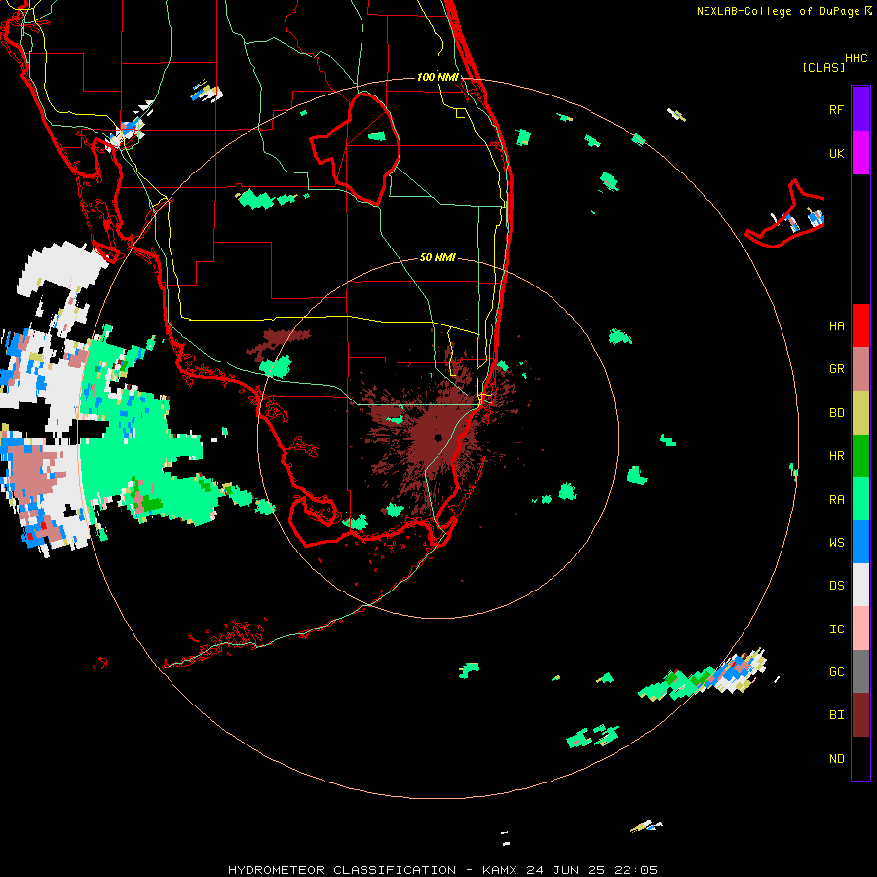
Task: Click the IC light pink legend swatch
Action: click(860, 629)
